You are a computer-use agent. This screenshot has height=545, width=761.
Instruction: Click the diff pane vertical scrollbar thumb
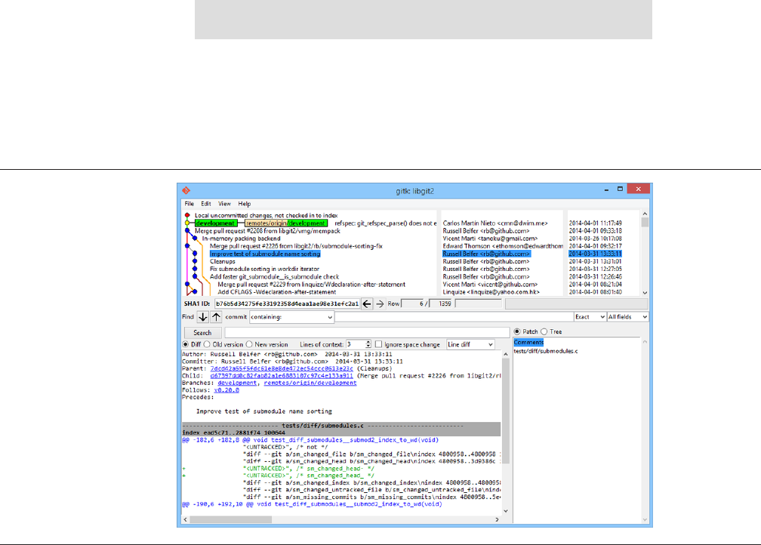point(505,410)
